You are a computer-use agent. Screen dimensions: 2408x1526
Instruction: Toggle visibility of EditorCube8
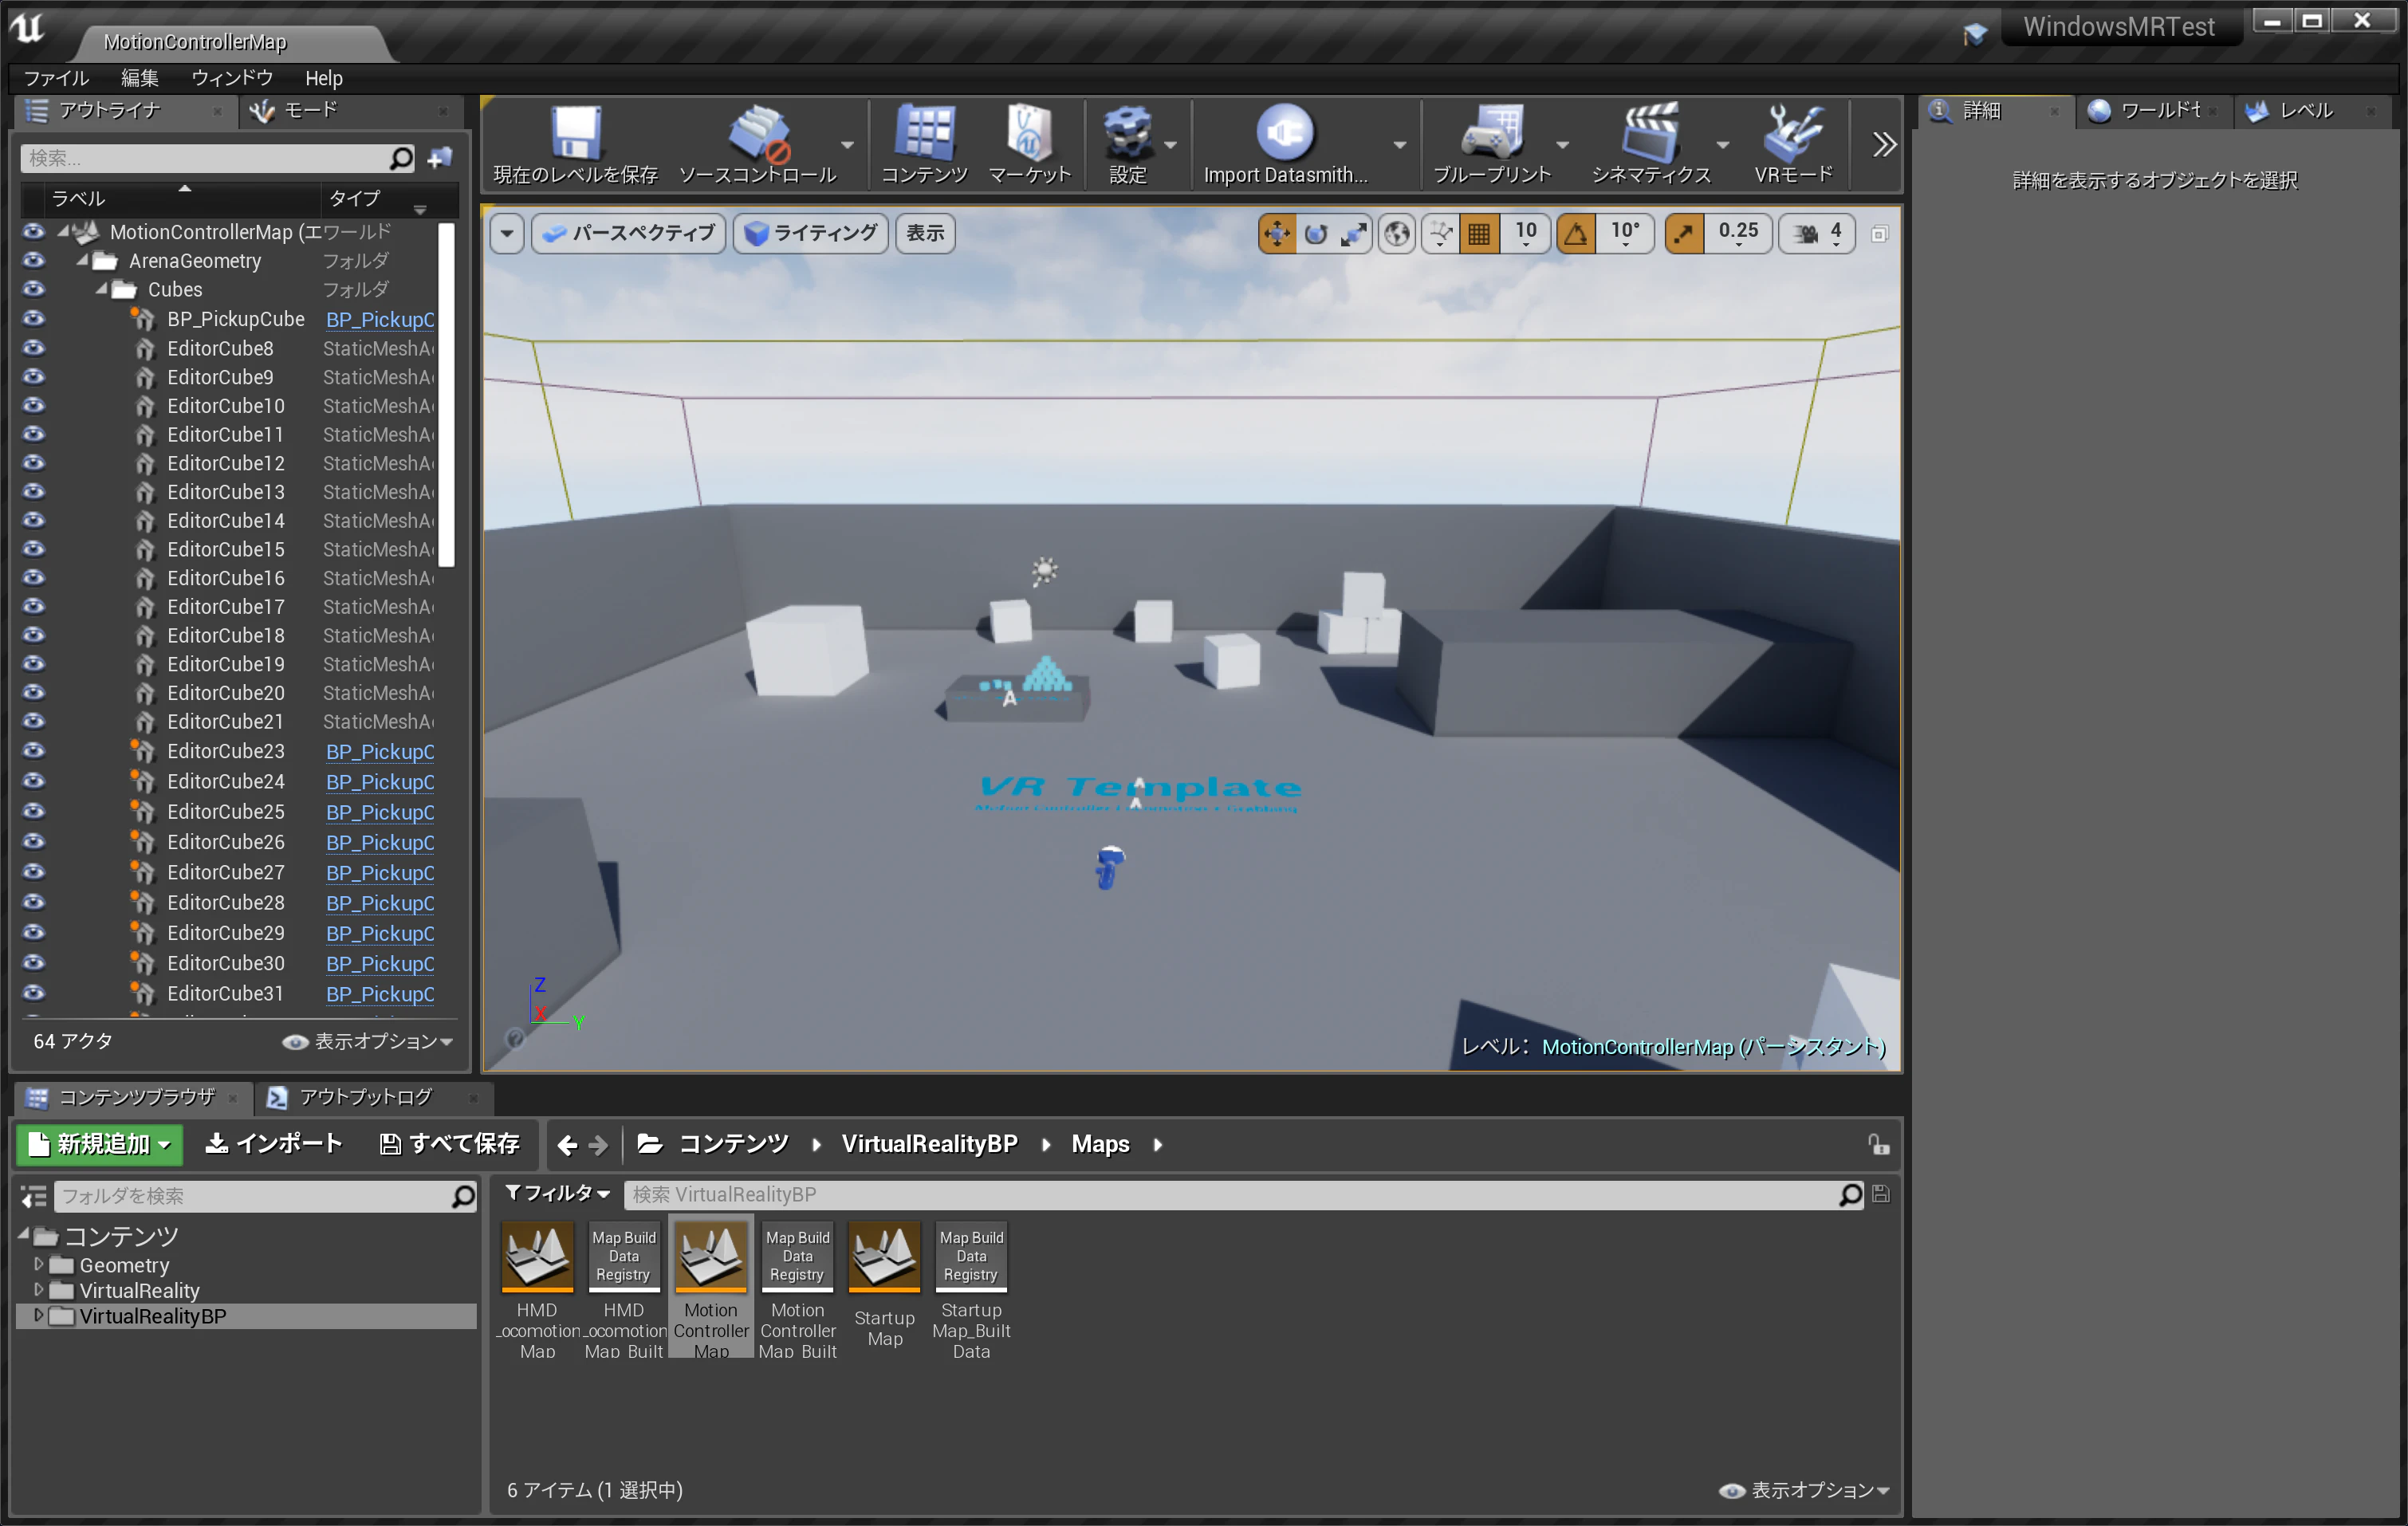click(x=33, y=348)
